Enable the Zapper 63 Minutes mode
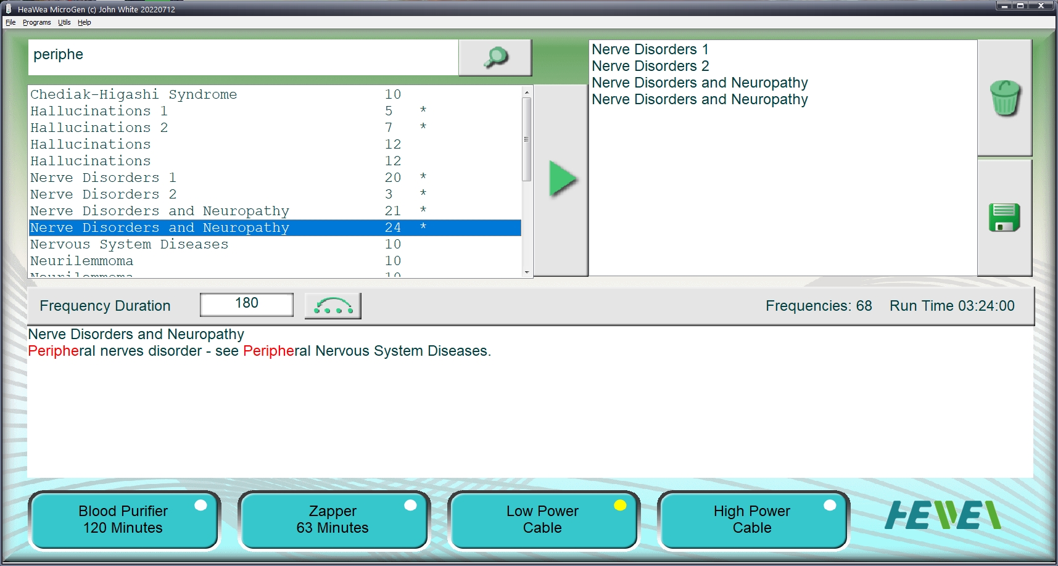This screenshot has height=566, width=1058. tap(333, 520)
